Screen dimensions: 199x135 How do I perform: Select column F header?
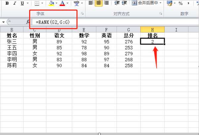pyautogui.click(x=106, y=30)
